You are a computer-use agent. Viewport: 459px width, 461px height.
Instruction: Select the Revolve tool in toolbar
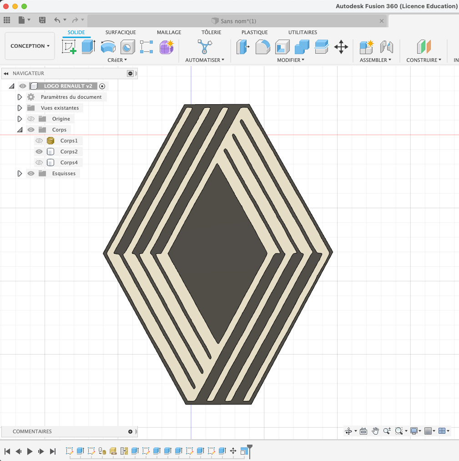(108, 47)
